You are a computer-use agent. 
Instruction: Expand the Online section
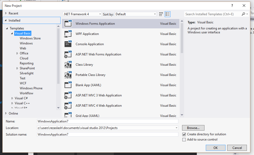pyautogui.click(x=6, y=113)
